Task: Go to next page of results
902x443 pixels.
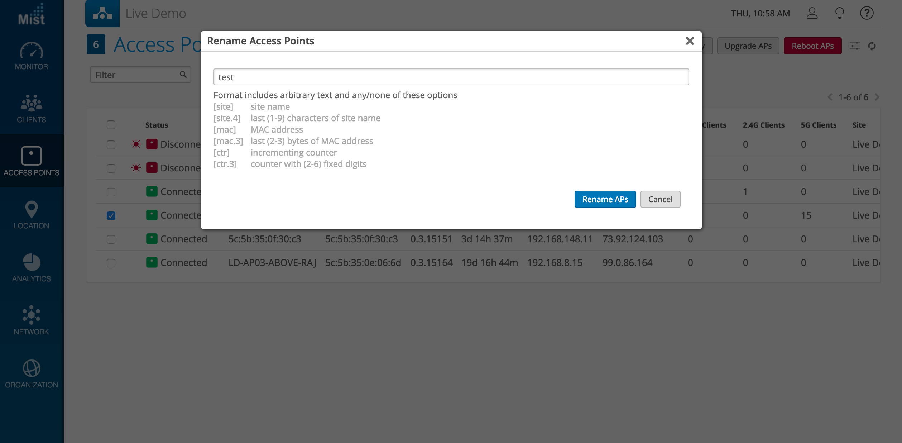Action: coord(877,97)
